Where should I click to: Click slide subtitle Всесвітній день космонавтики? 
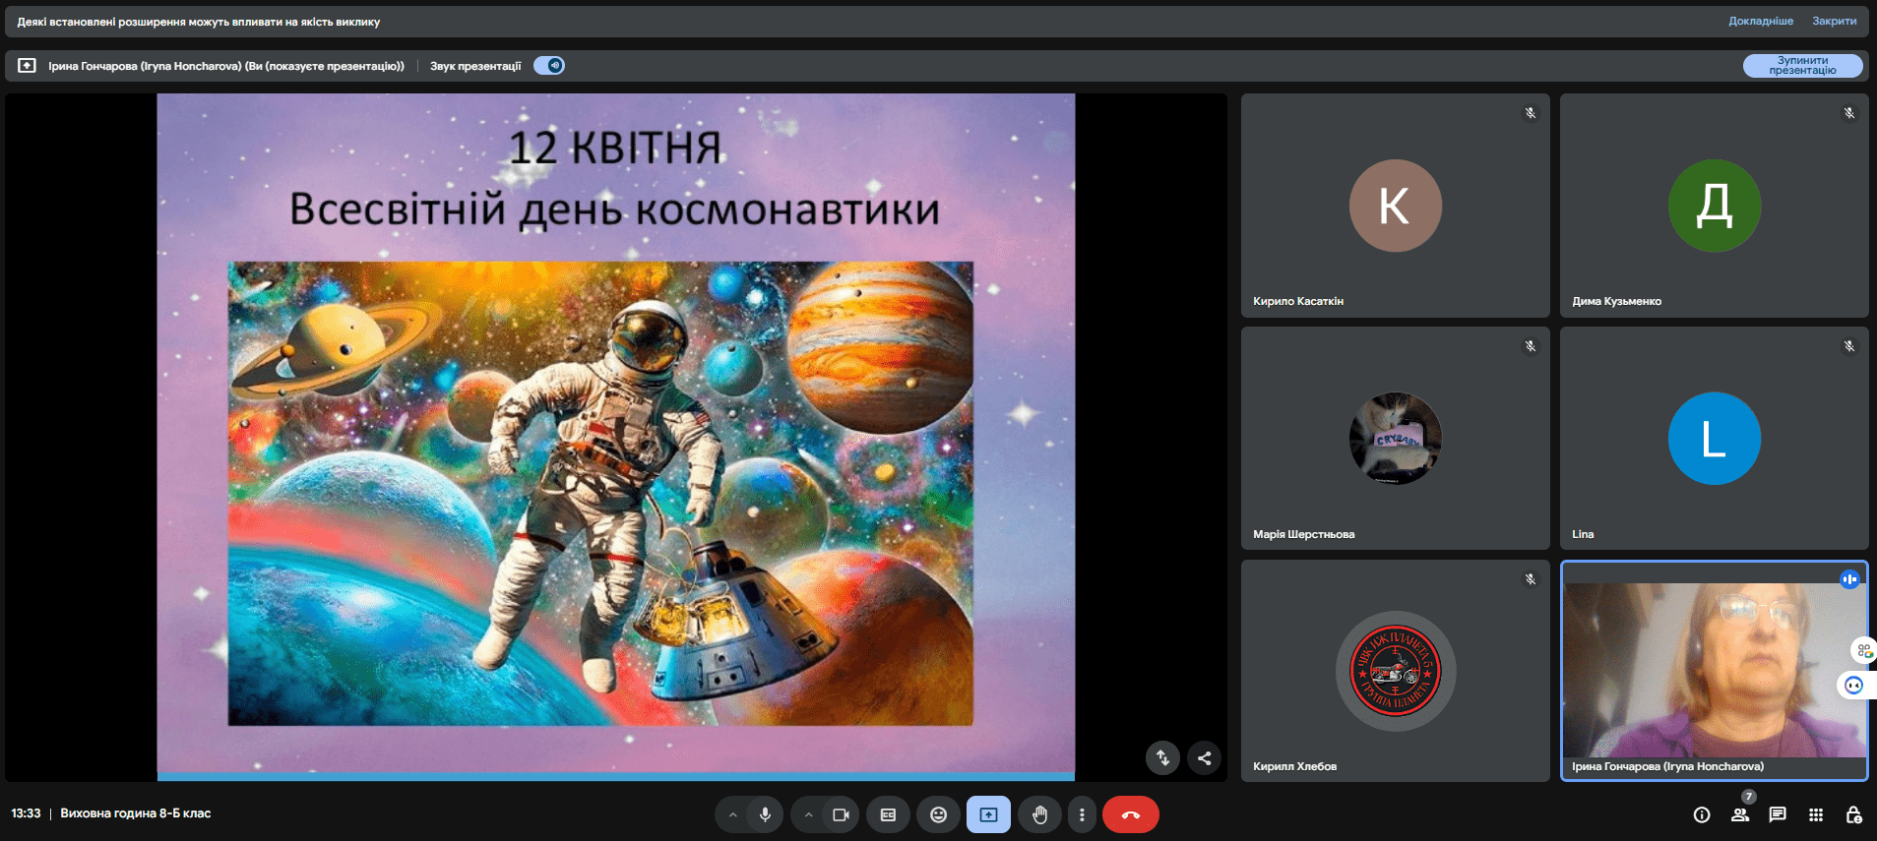click(x=615, y=210)
